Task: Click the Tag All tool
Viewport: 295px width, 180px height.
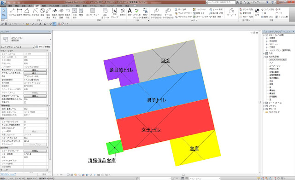Action: pyautogui.click(x=168, y=13)
